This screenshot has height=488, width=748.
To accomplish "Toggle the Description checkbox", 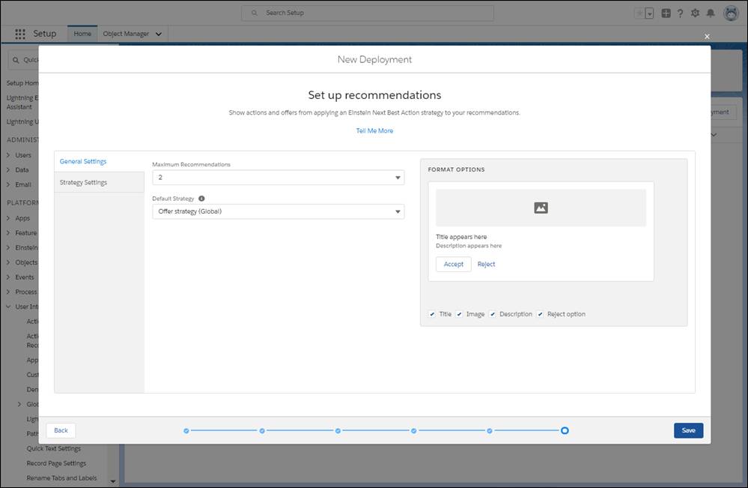I will pyautogui.click(x=493, y=314).
